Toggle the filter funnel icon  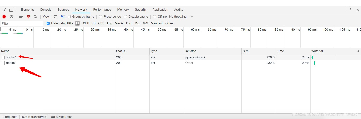(x=28, y=17)
